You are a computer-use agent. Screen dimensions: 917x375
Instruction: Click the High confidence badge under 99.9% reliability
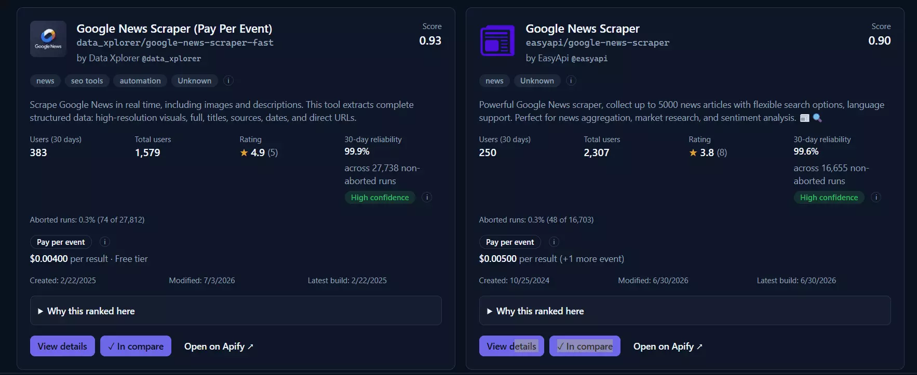[x=380, y=198]
